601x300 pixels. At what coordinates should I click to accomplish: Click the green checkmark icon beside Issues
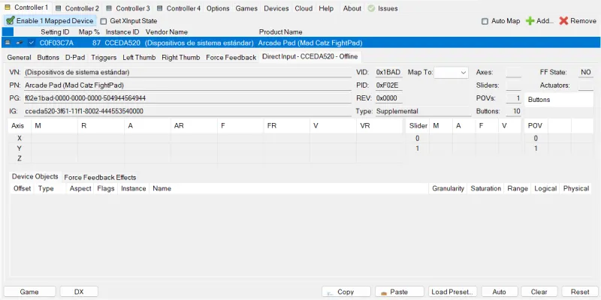371,8
